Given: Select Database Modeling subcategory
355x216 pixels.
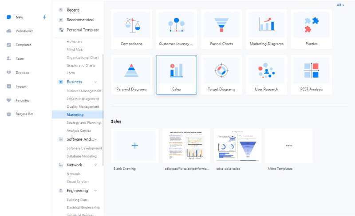Looking at the screenshot, I should pyautogui.click(x=82, y=156).
